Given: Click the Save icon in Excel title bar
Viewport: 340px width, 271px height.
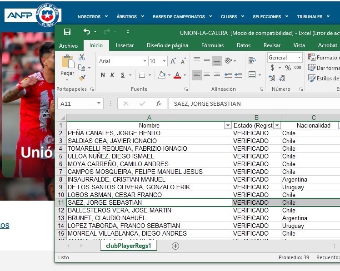Looking at the screenshot, I should tap(67, 32).
